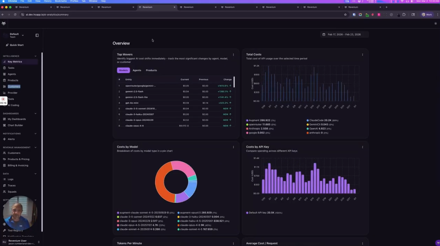
Task: Launch Quick Start from the sidebar
Action: click(14, 45)
